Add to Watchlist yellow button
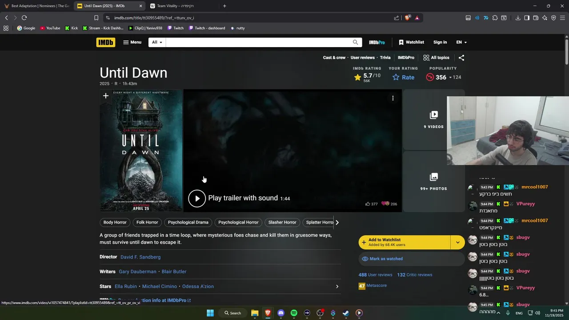569x320 pixels. (404, 242)
